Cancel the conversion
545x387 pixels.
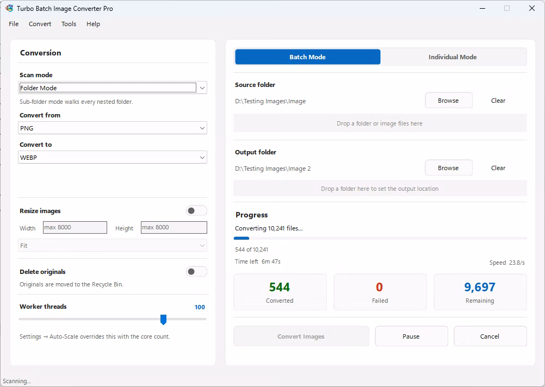[490, 336]
